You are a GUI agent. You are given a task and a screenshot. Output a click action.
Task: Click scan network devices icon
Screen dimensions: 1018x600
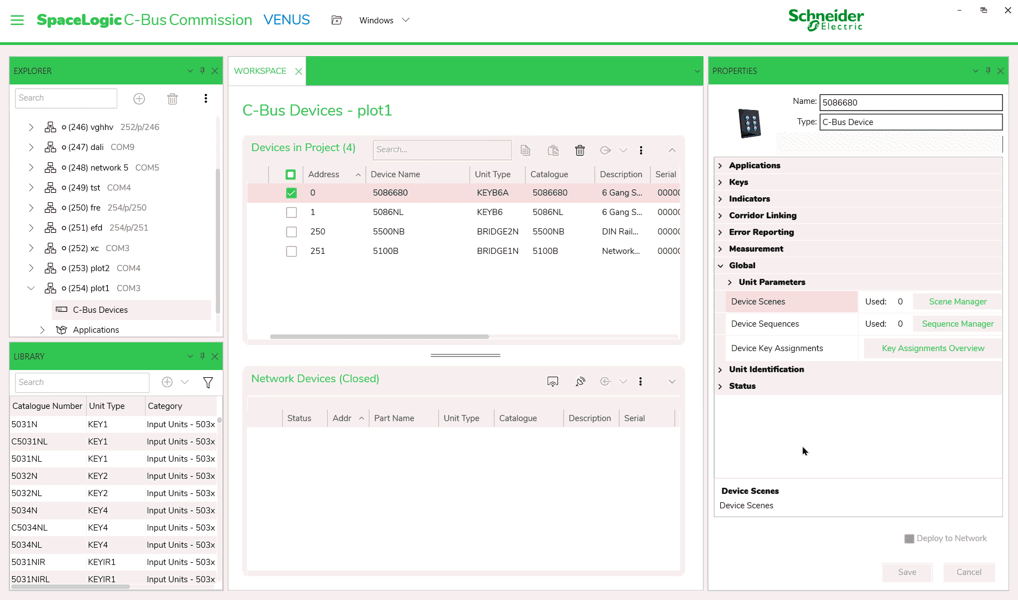tap(552, 382)
